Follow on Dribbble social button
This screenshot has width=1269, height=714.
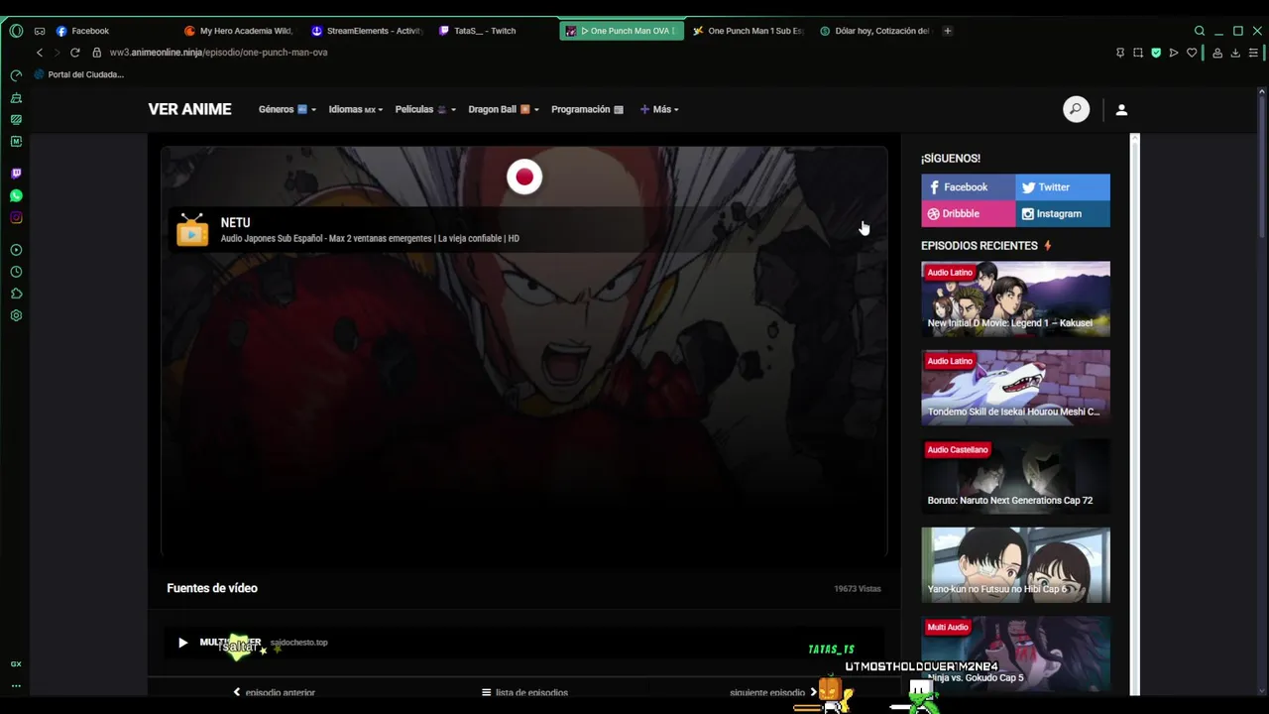(x=968, y=213)
